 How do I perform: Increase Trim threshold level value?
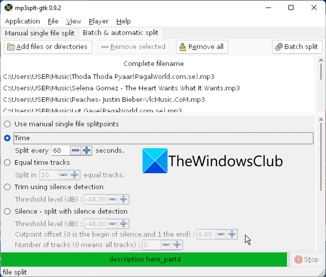[123, 199]
